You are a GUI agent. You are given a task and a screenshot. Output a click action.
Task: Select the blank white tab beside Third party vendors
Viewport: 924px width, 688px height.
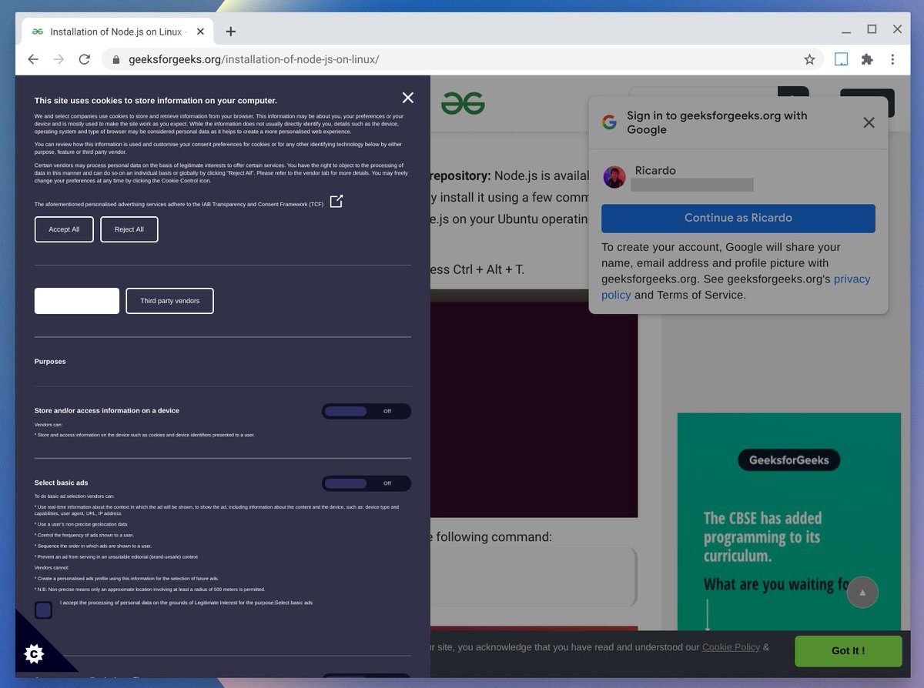(77, 301)
